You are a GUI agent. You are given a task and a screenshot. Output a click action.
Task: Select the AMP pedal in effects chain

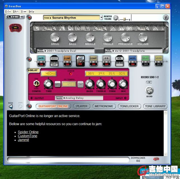point(80,60)
